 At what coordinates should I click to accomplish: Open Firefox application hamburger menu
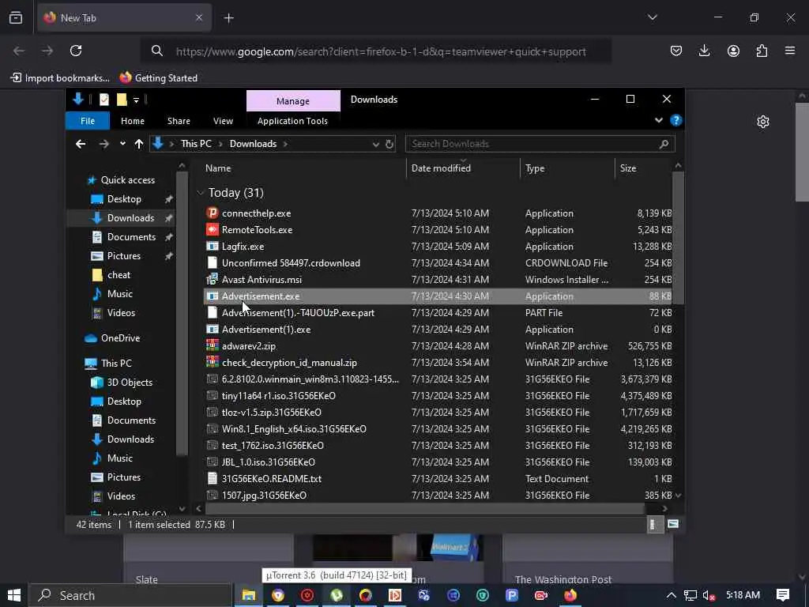click(x=790, y=51)
